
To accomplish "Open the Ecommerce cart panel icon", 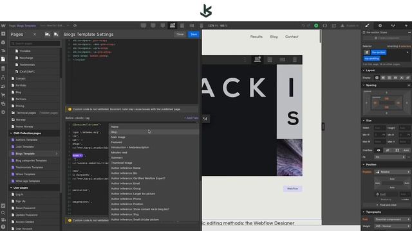I will pos(3,95).
